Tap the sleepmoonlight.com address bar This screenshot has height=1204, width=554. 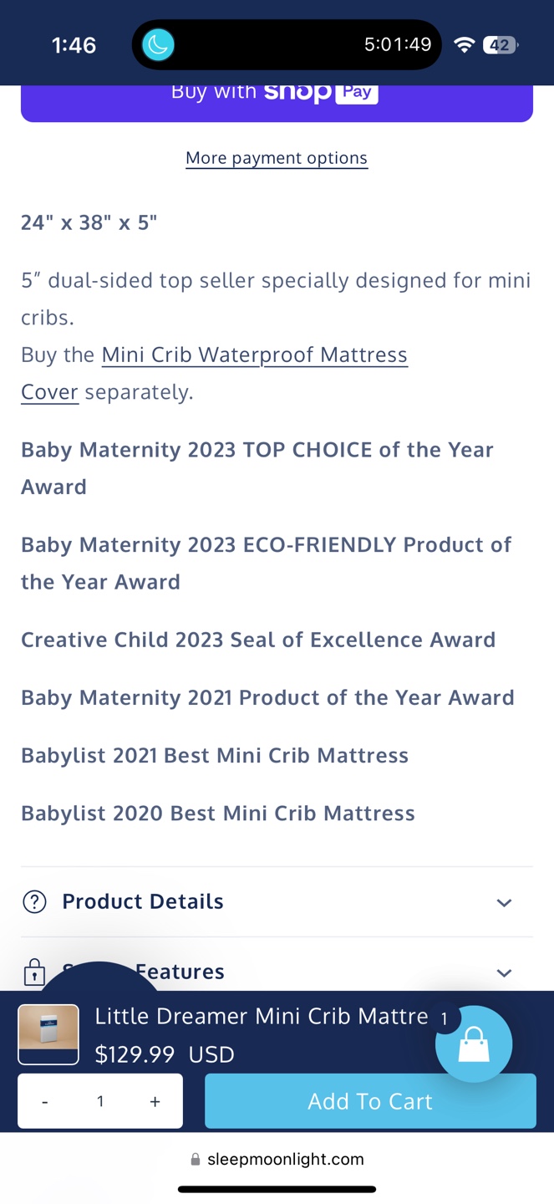pos(277,1160)
